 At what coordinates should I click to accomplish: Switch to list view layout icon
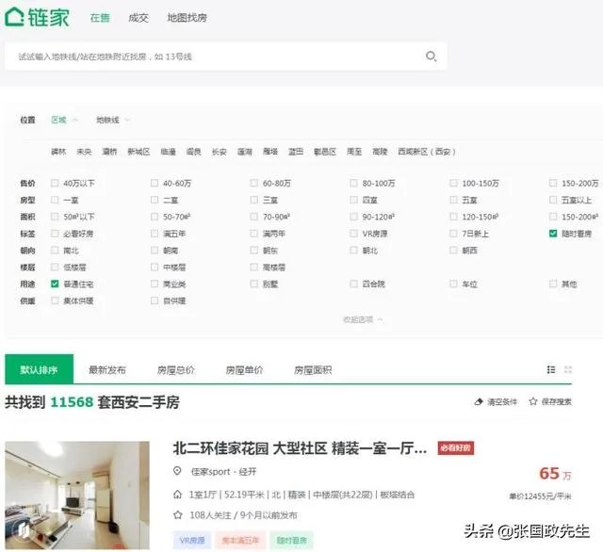coord(551,369)
